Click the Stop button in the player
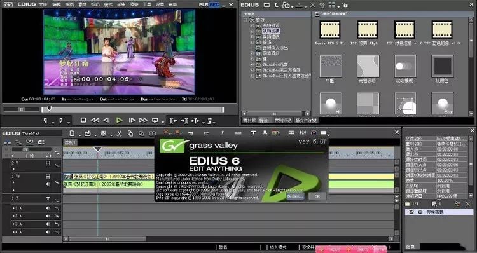 click(x=83, y=120)
